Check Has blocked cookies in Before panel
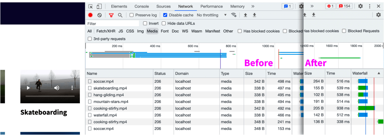This screenshot has height=137, width=384. point(240,31)
